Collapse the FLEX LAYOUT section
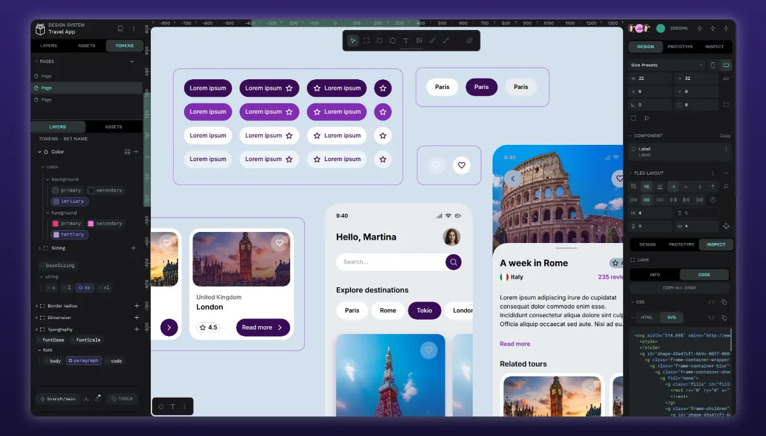 [x=631, y=173]
